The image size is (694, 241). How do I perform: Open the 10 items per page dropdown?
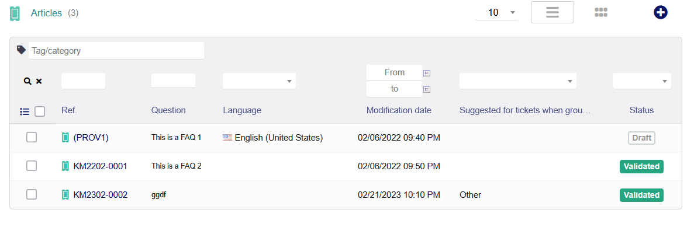pyautogui.click(x=497, y=12)
